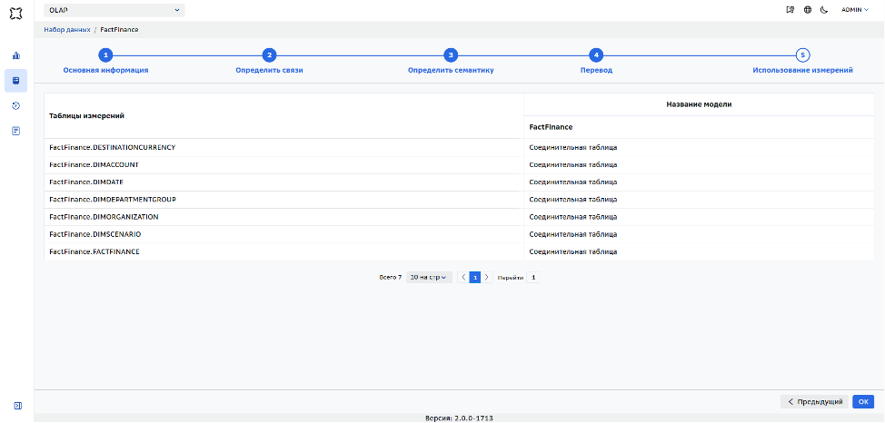Collapse the sidebar using bottom-left panel icon

(x=17, y=406)
